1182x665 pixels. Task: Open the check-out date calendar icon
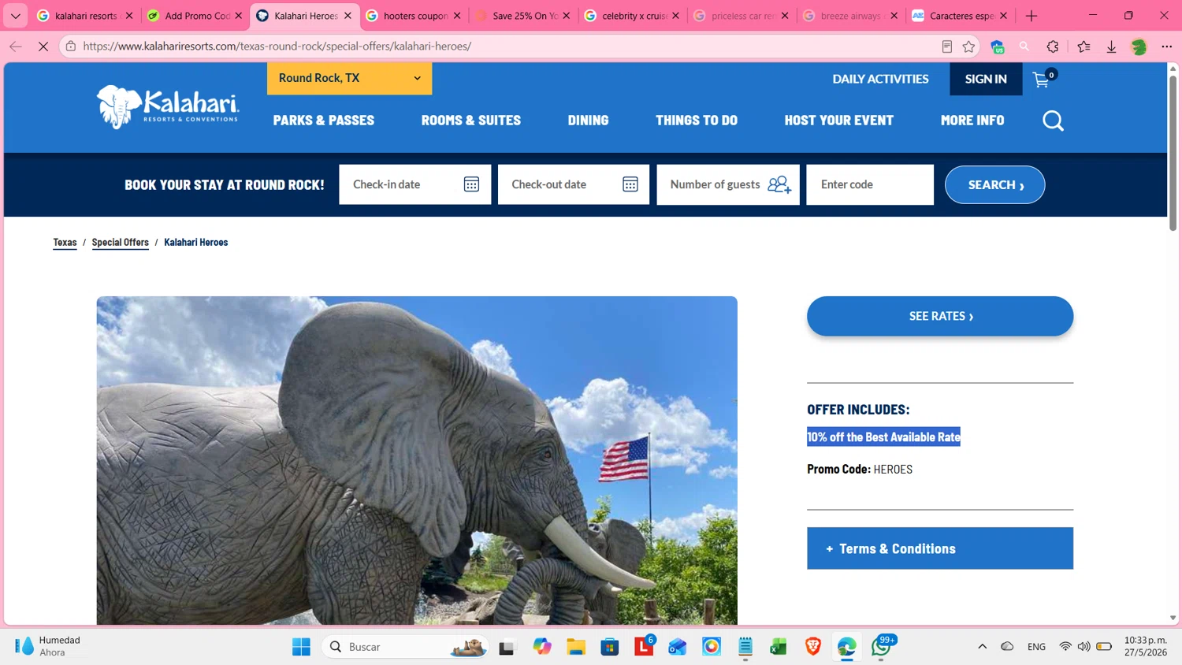630,184
